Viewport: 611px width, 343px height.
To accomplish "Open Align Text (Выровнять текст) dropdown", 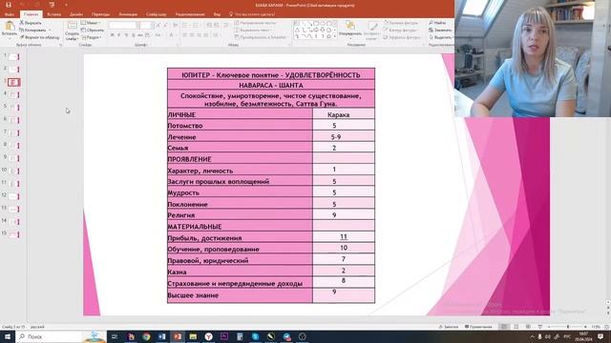I will 253,30.
